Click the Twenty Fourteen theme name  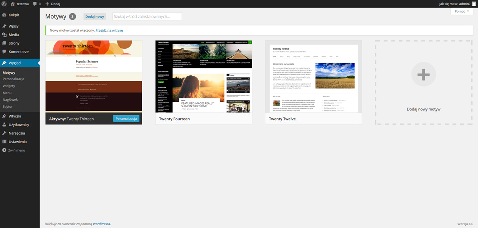[174, 119]
